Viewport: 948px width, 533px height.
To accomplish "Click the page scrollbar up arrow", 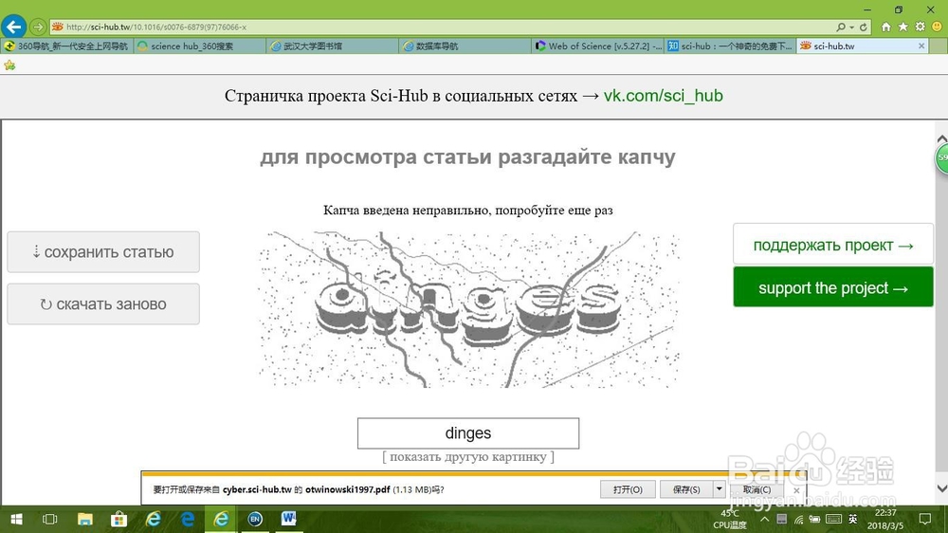I will [941, 139].
